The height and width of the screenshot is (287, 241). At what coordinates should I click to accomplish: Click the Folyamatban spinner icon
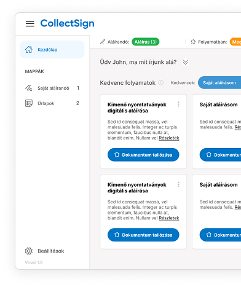point(193,42)
